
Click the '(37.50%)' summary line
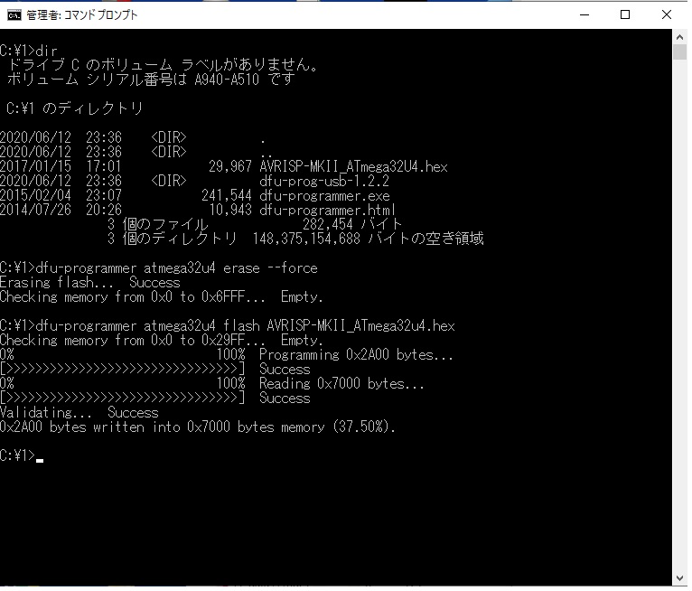click(x=198, y=427)
